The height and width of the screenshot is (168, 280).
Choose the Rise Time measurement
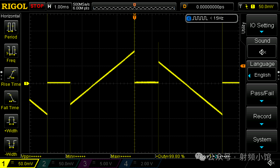(11, 75)
